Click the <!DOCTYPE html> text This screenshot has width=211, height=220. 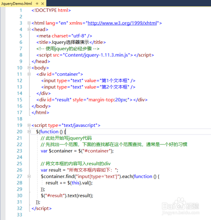51,10
